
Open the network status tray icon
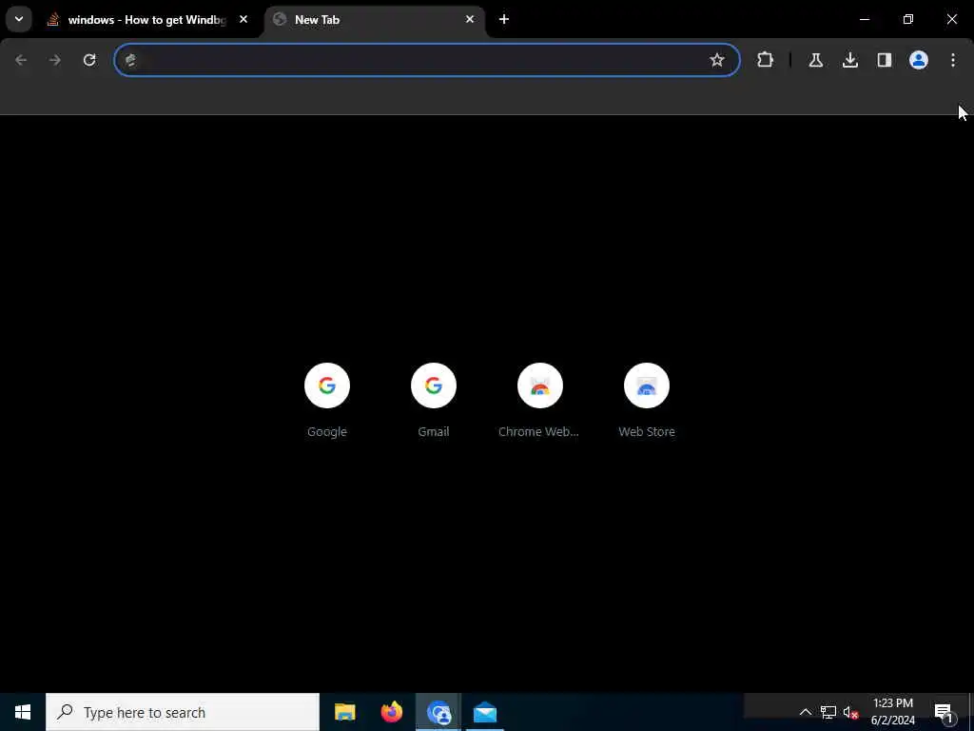click(x=828, y=712)
